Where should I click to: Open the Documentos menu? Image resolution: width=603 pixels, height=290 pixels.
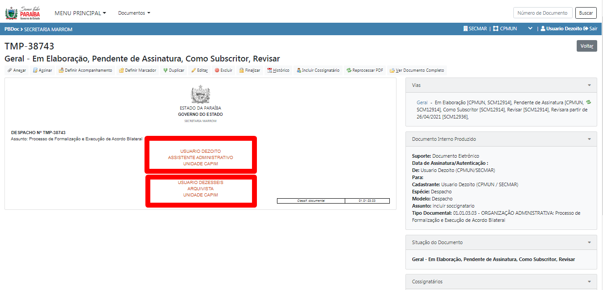134,13
